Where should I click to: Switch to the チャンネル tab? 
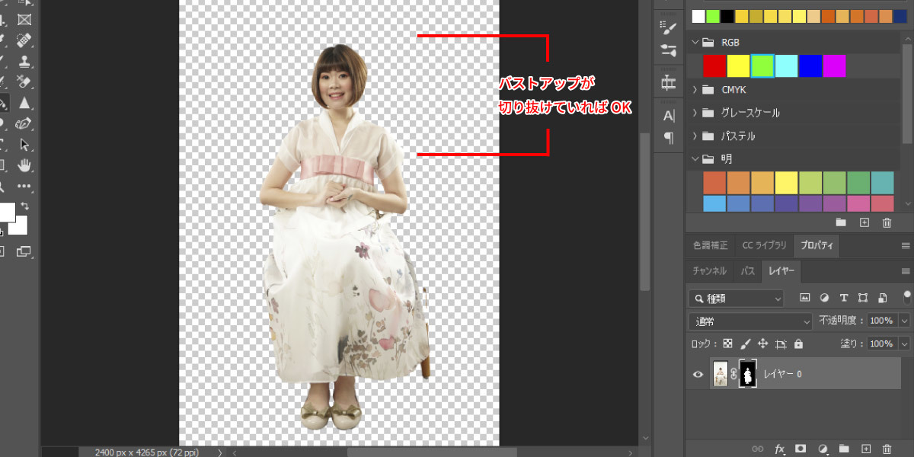coord(710,271)
